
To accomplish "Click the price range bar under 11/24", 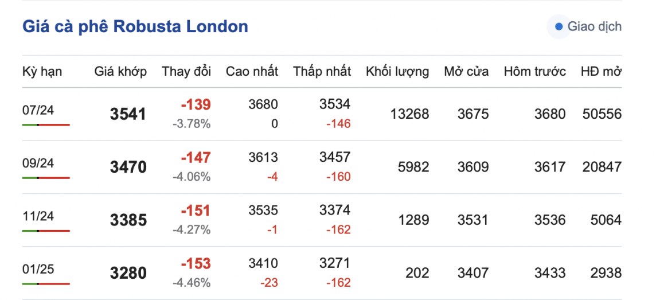I will 46,231.
